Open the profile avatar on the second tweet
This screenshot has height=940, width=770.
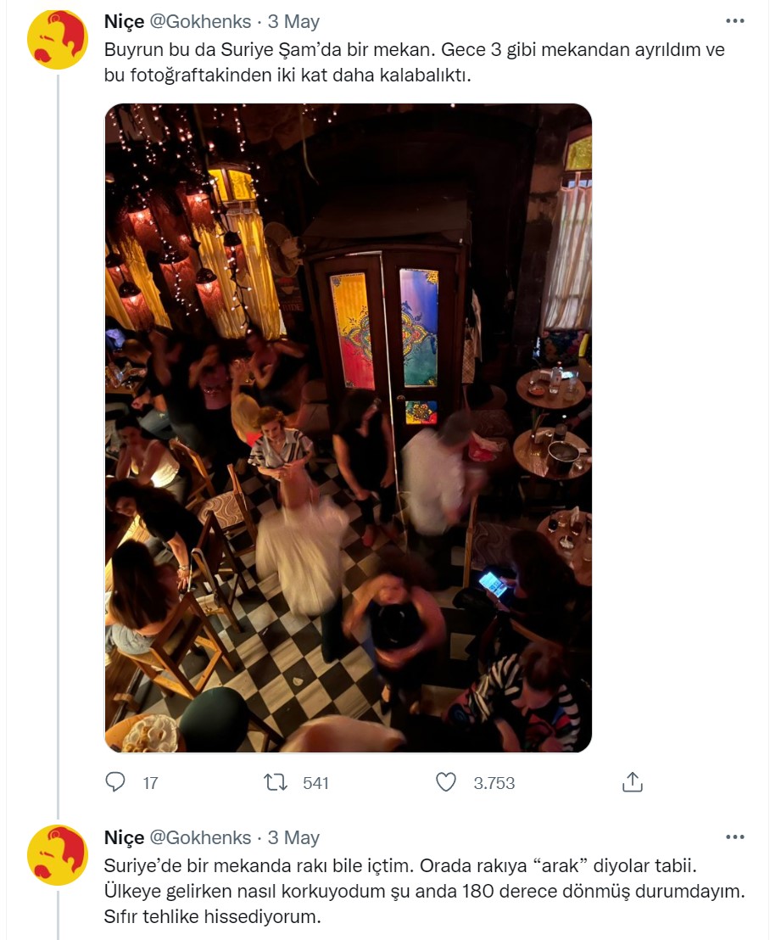coord(57,852)
